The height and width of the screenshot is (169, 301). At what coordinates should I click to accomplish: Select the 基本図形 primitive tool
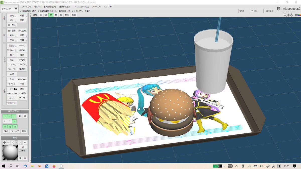pos(12,31)
